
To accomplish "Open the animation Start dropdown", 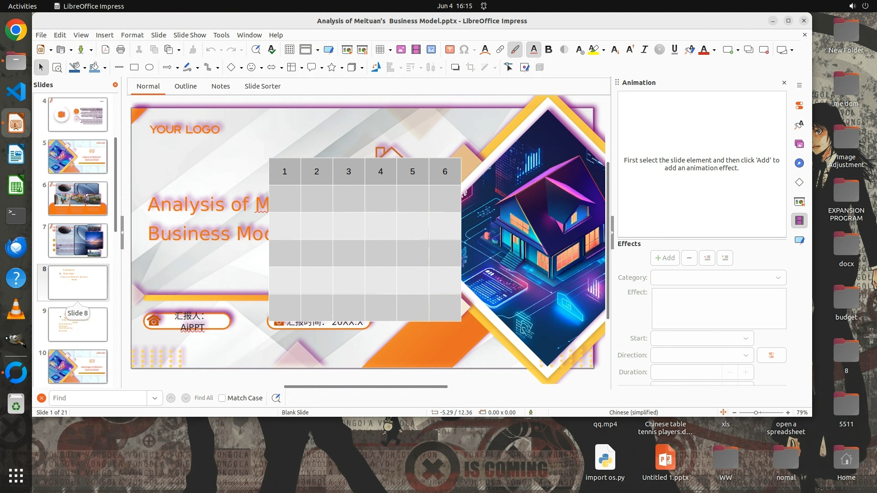I will click(x=702, y=338).
